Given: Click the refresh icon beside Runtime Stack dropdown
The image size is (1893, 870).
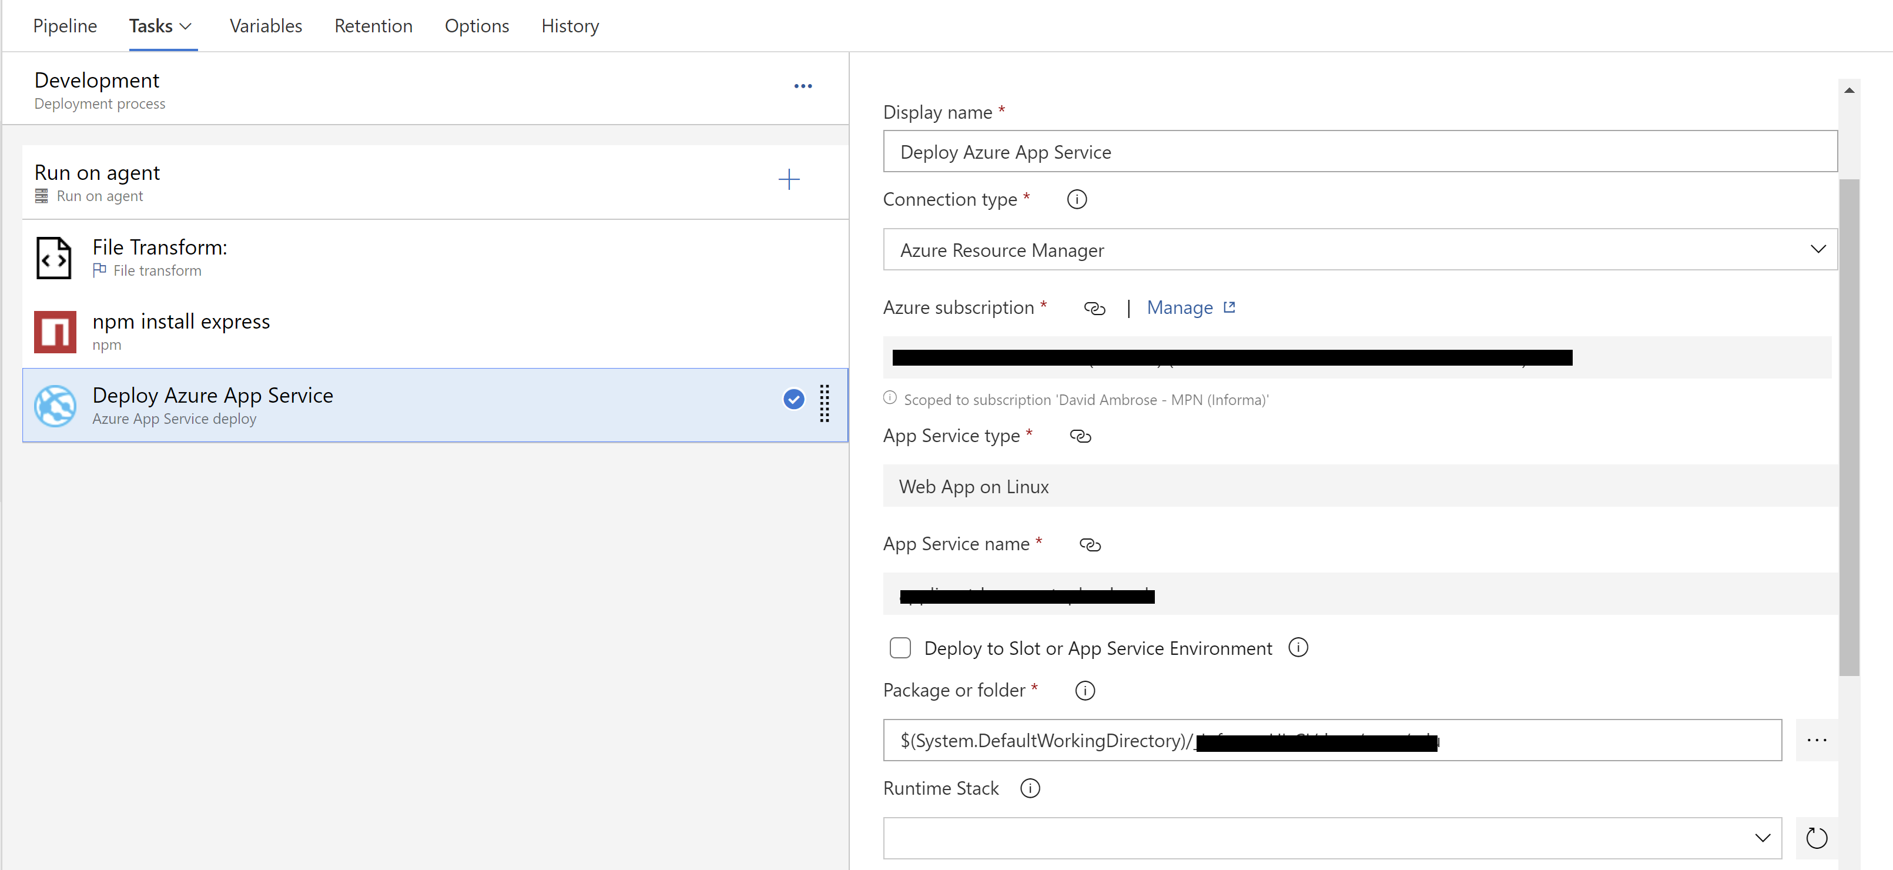Looking at the screenshot, I should (1817, 838).
